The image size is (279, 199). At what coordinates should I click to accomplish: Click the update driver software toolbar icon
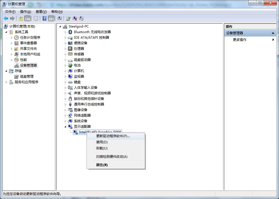pyautogui.click(x=69, y=18)
